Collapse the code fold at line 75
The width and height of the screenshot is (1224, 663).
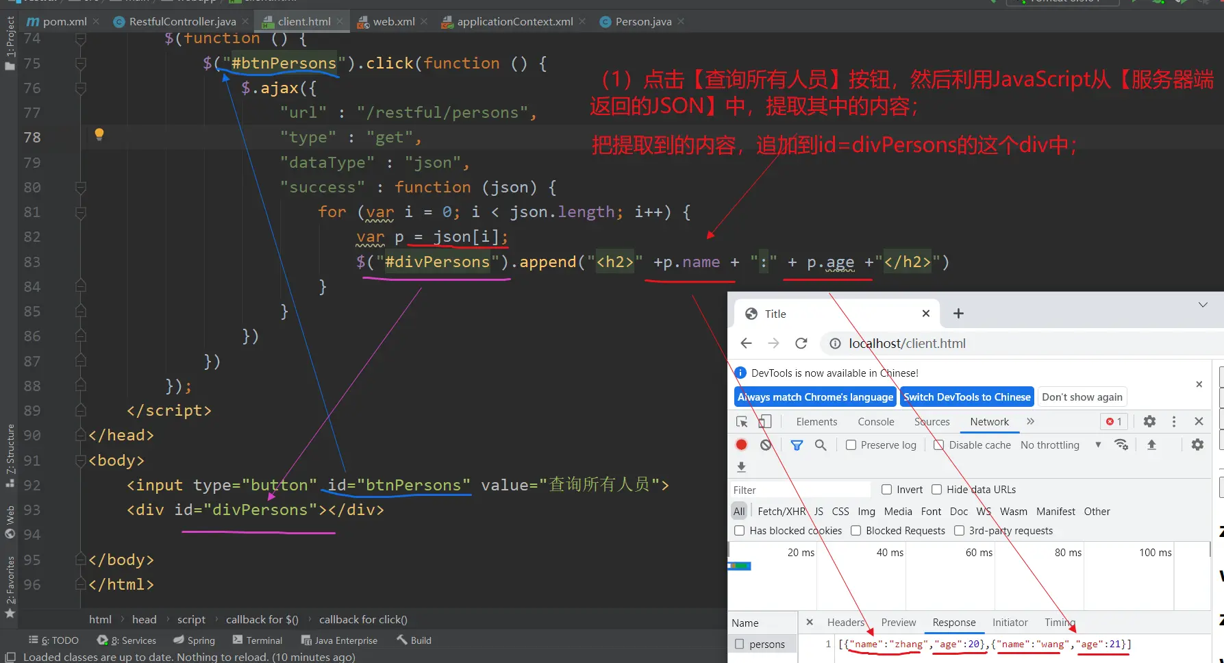tap(81, 64)
